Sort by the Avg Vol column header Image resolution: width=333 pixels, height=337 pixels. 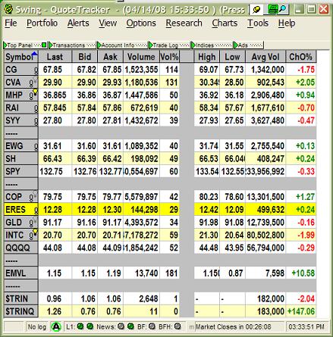coord(265,57)
